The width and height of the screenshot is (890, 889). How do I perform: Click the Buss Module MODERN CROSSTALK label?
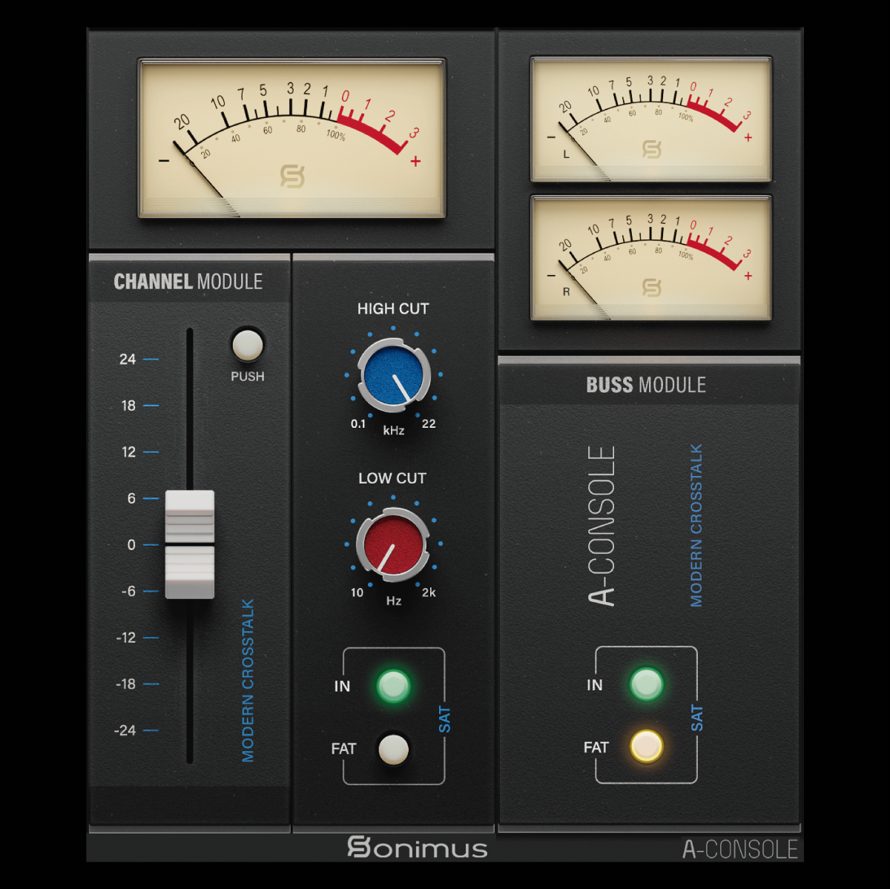tap(696, 526)
